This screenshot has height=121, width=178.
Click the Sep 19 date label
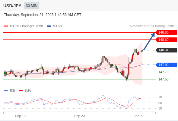(x=20, y=116)
